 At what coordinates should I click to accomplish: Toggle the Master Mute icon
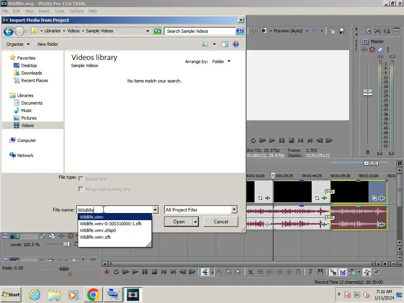tap(380, 49)
